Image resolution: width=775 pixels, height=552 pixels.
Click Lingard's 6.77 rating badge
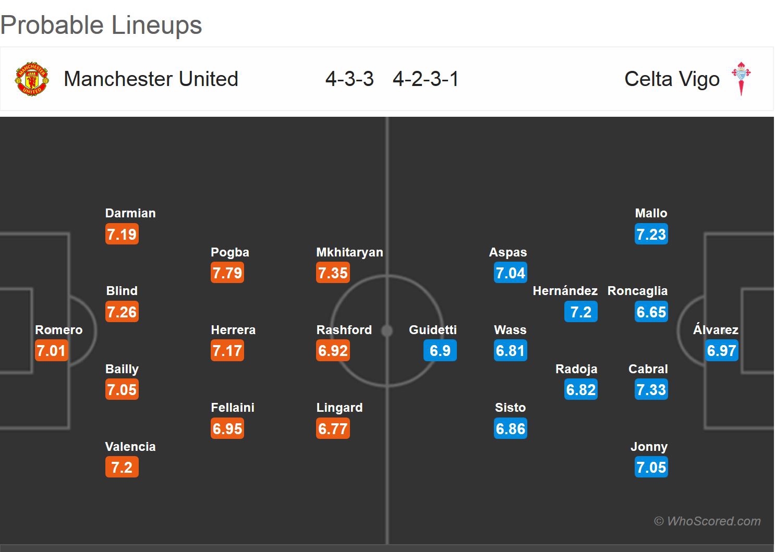coord(333,428)
